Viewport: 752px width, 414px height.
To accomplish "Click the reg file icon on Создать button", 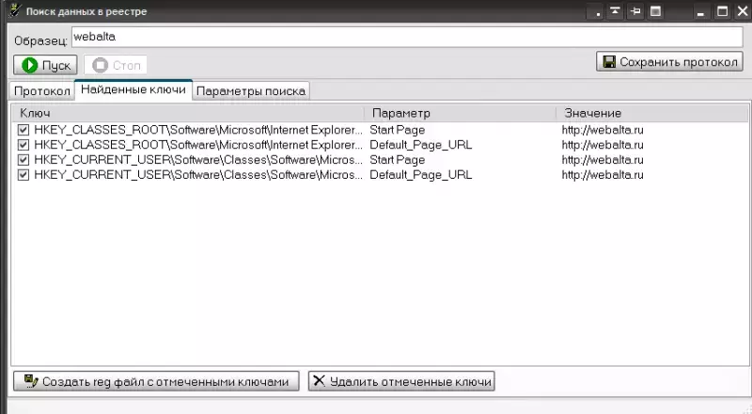I will point(31,381).
